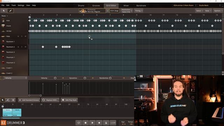Screen dimensions: 224x126
Task: Switch to the Drums tab
Action: click(81, 6)
